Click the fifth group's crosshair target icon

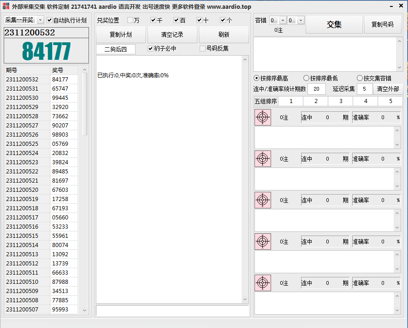point(262,283)
